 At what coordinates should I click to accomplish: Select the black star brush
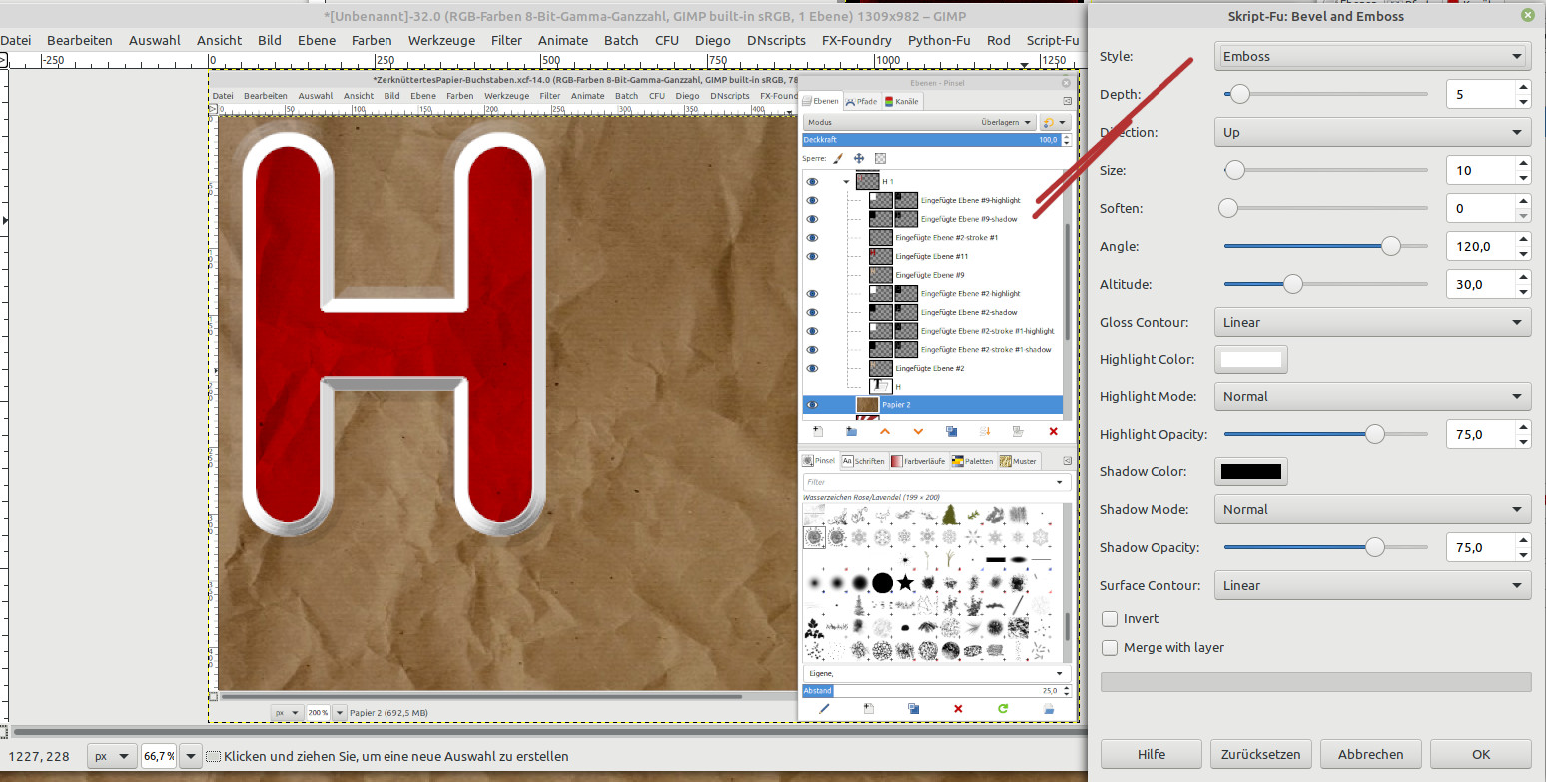905,582
